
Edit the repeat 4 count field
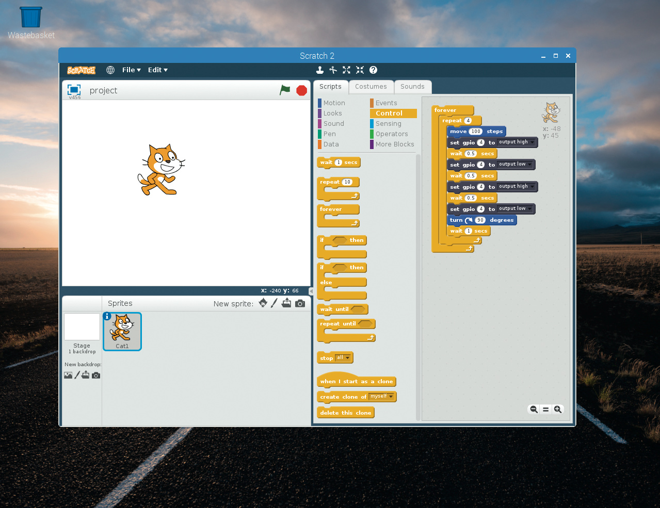(x=468, y=121)
